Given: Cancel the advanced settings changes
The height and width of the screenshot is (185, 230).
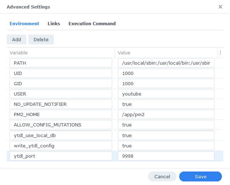Looking at the screenshot, I should (x=162, y=176).
